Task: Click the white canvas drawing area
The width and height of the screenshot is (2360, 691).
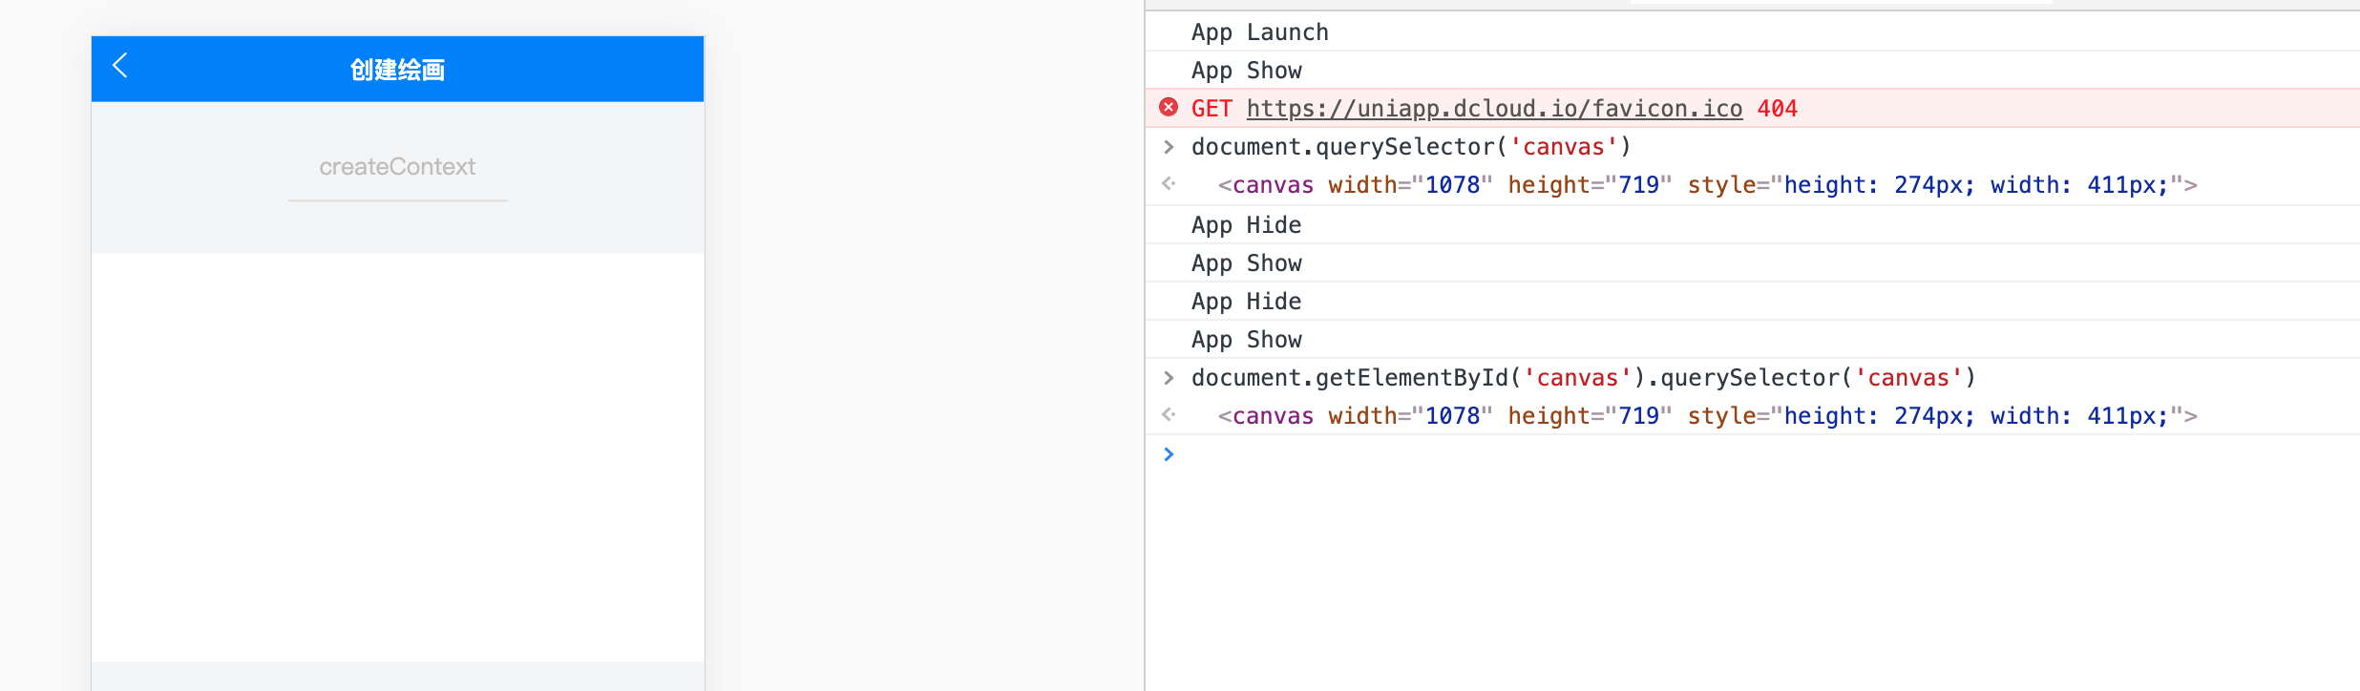Action: [x=398, y=457]
